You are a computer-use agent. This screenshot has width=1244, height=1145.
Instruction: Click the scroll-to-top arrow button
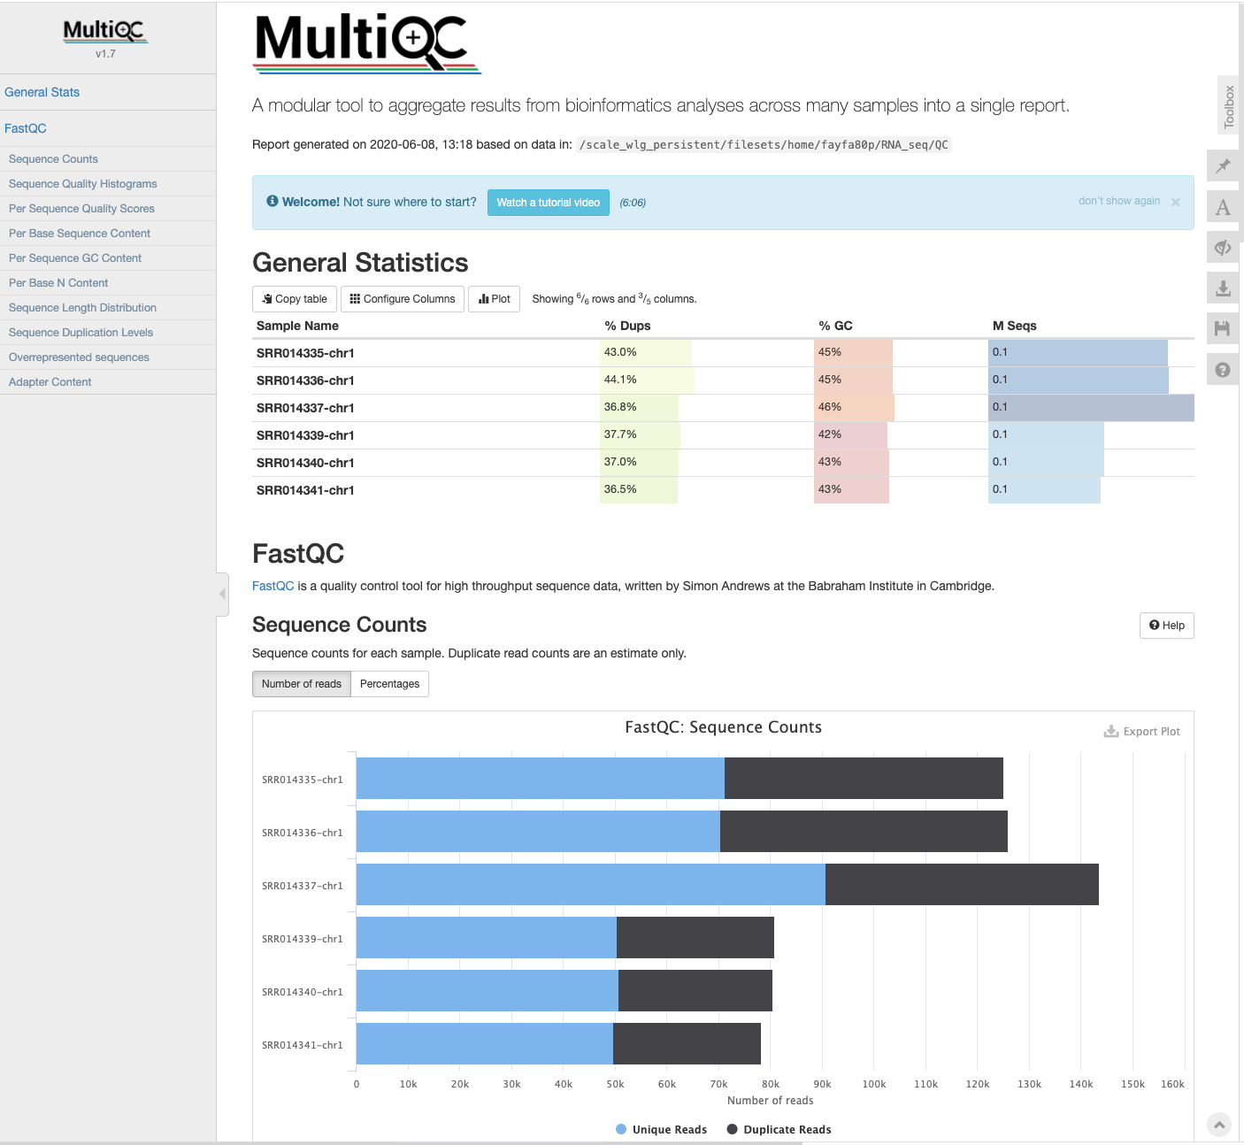(1219, 1125)
